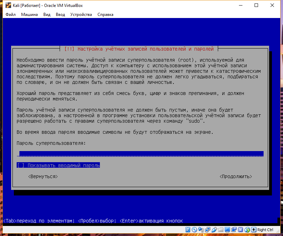Click the CPU virtualization chip icon
The width and height of the screenshot is (283, 236).
click(240, 229)
